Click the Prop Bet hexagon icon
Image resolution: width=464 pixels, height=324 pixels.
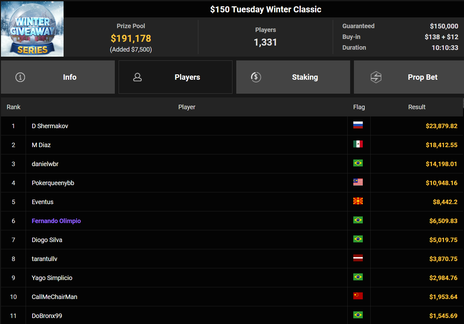point(376,77)
